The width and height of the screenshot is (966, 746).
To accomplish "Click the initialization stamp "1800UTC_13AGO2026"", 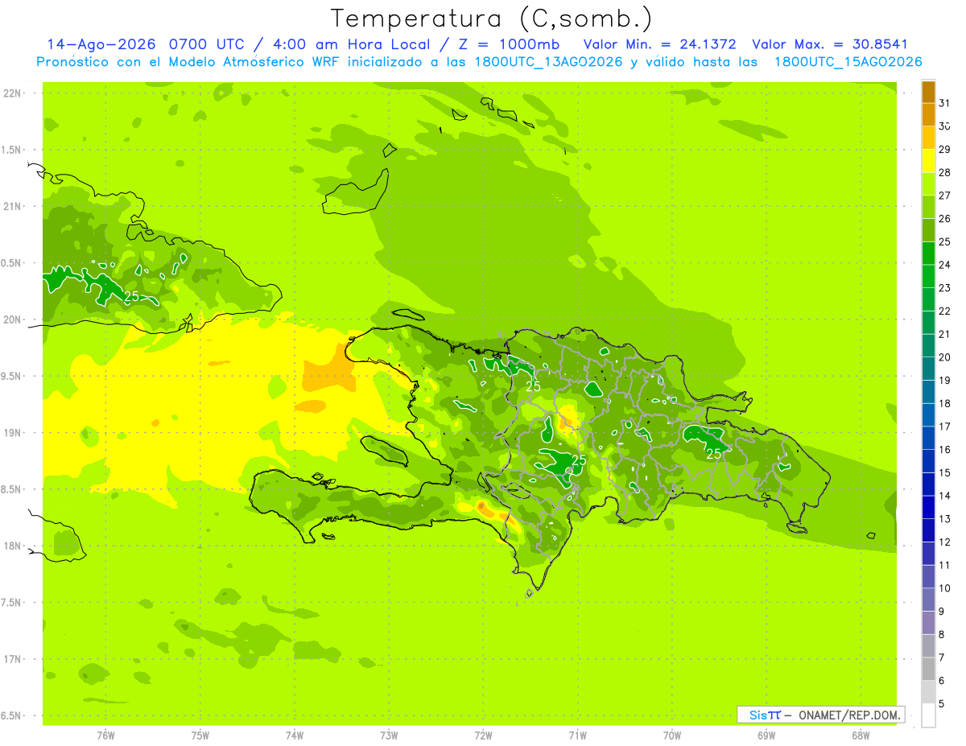I will click(x=549, y=62).
